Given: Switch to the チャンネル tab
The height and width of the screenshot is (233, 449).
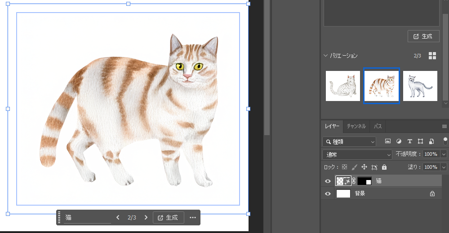Looking at the screenshot, I should 356,127.
